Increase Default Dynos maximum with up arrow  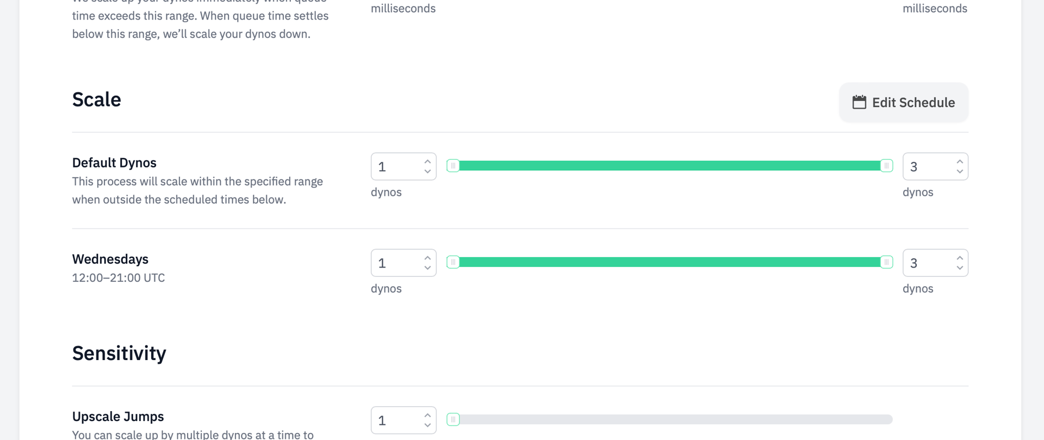click(960, 162)
